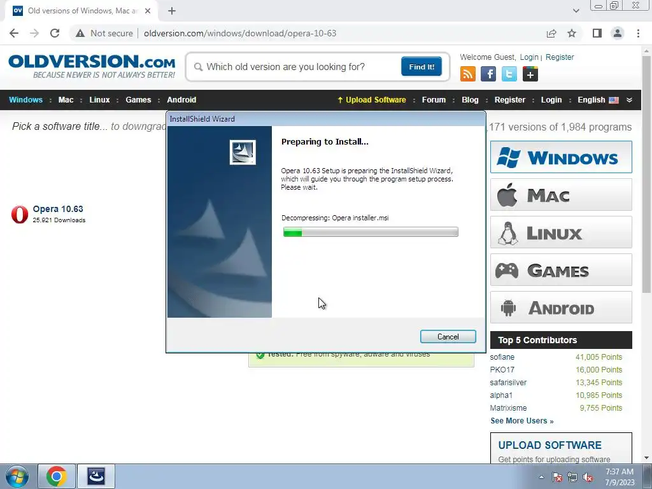The width and height of the screenshot is (652, 489).
Task: Click the Windows Start orb
Action: pyautogui.click(x=17, y=476)
